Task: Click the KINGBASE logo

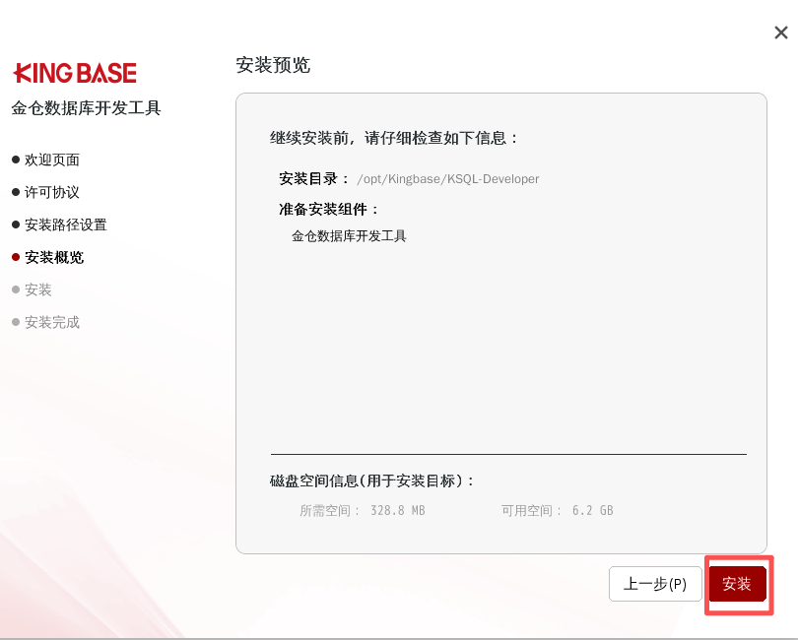Action: click(75, 73)
